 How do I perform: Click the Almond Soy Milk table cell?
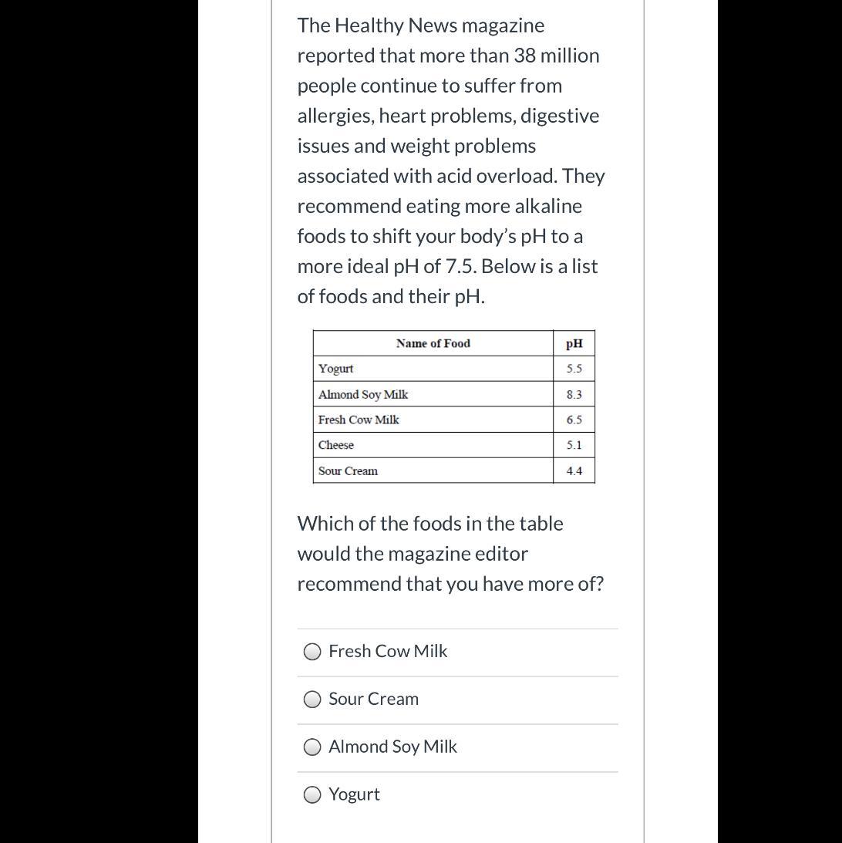433,394
